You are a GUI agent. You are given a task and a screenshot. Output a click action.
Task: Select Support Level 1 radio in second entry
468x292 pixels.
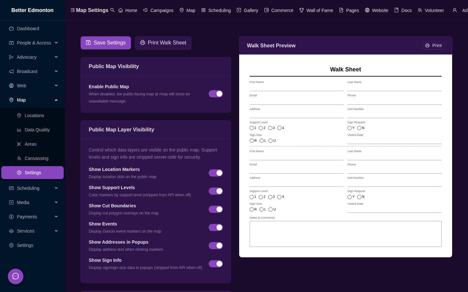point(252,197)
